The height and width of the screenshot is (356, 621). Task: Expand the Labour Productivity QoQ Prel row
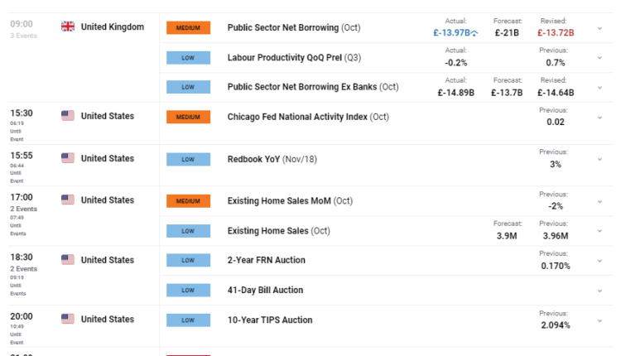(x=599, y=58)
